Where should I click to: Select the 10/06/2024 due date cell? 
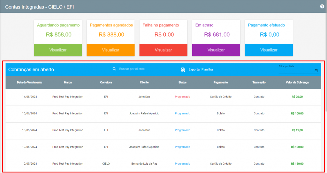[x=30, y=113]
